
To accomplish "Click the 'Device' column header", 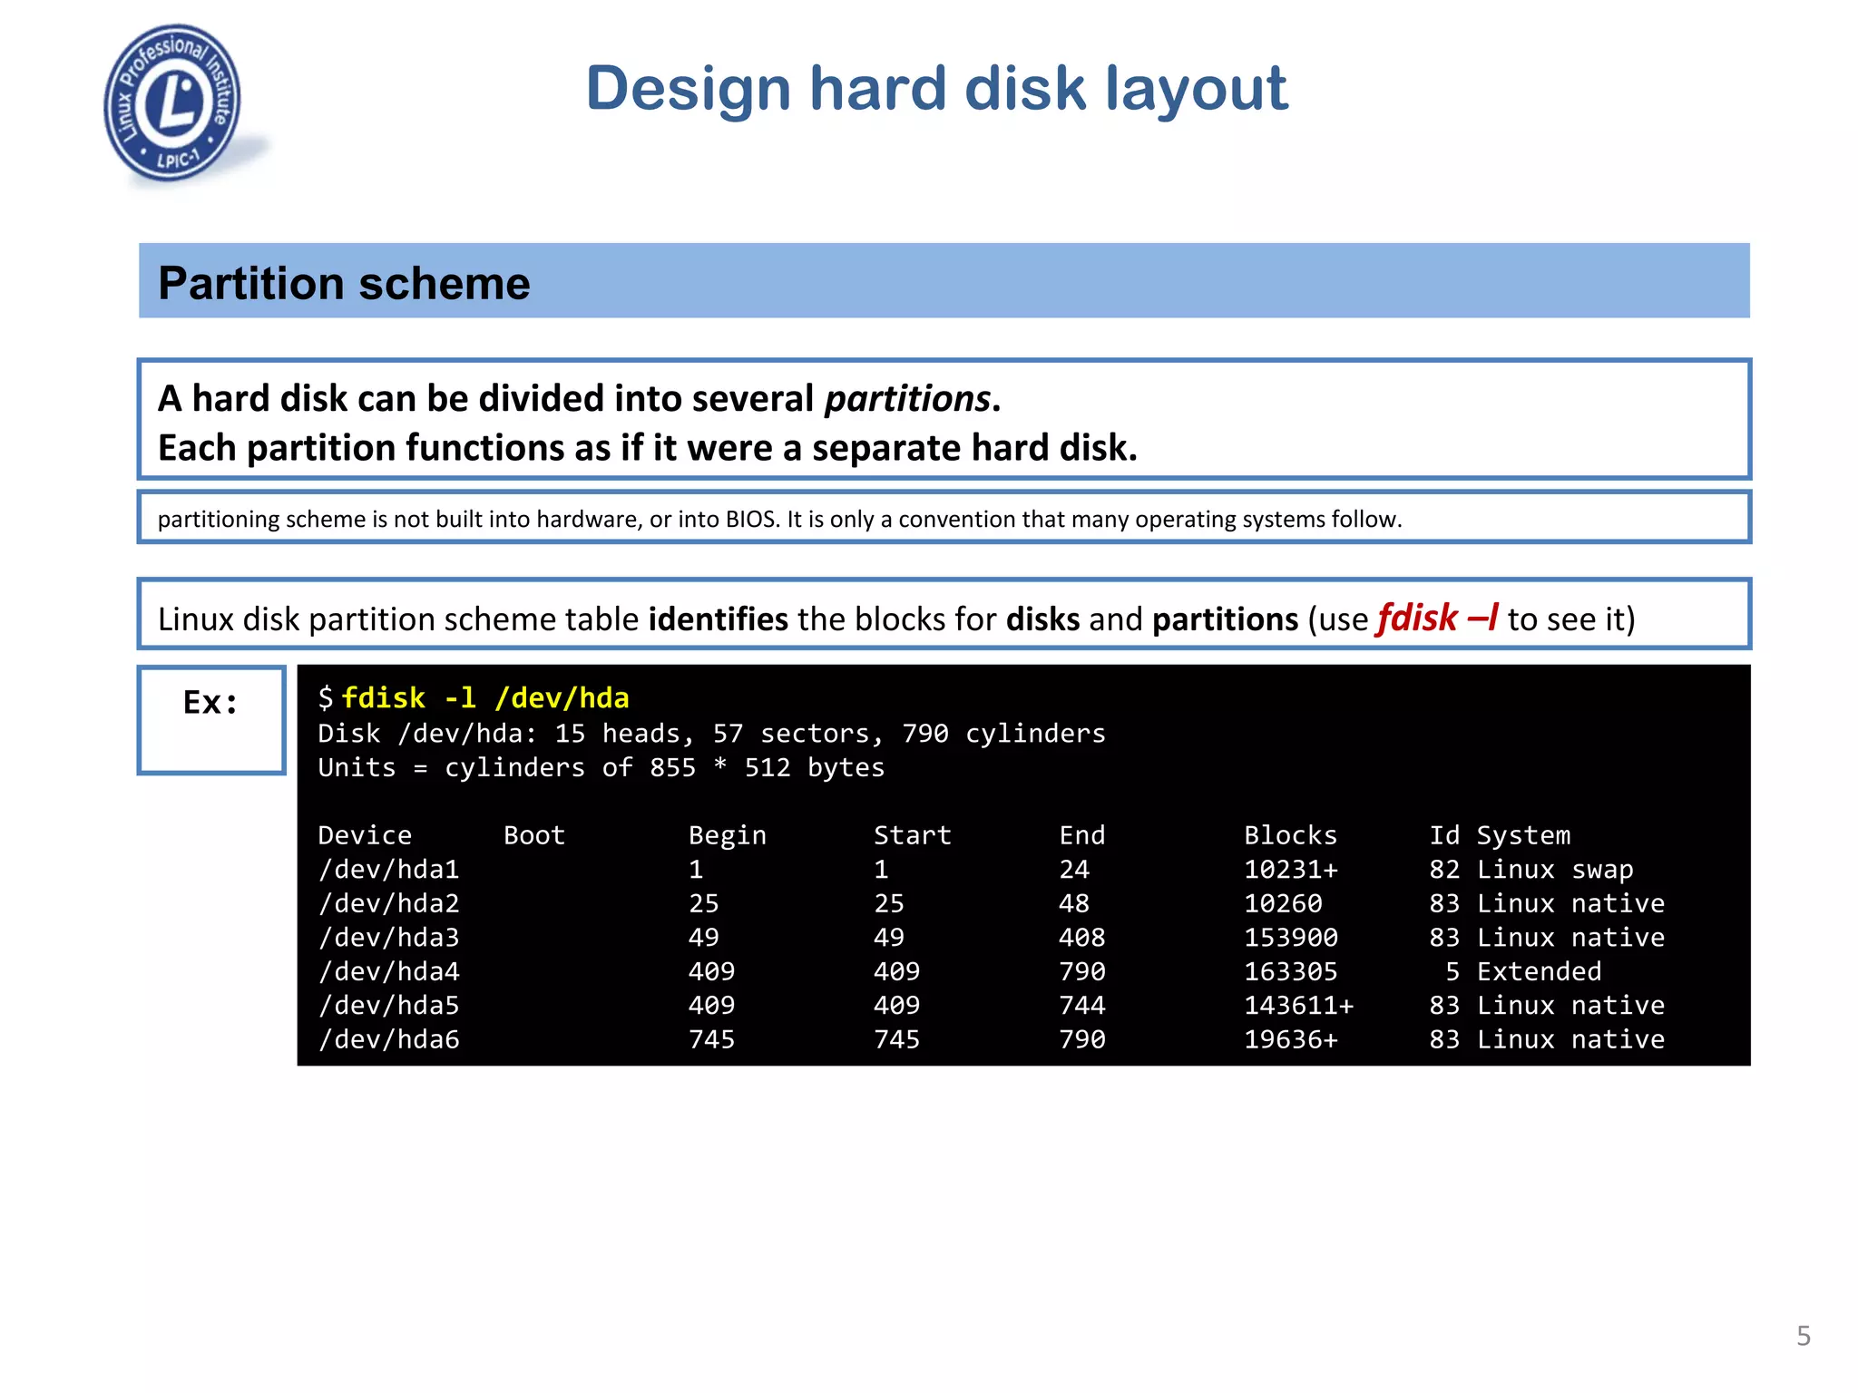I will [365, 835].
